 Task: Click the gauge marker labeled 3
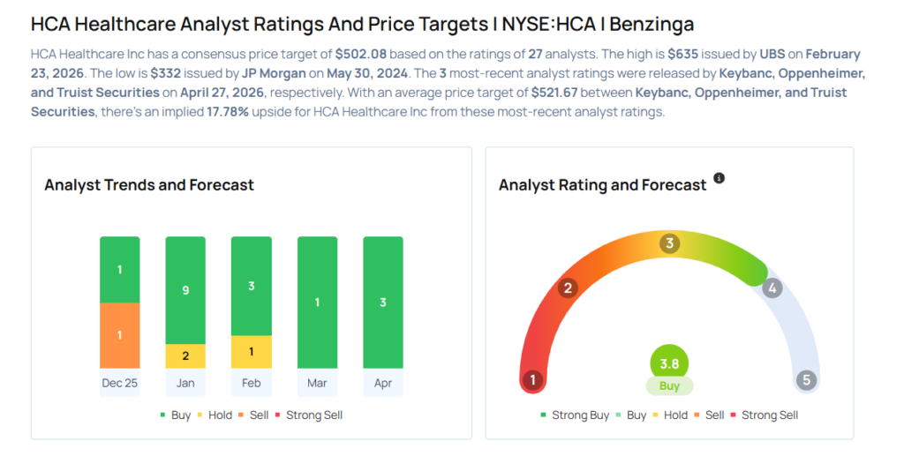coord(670,243)
